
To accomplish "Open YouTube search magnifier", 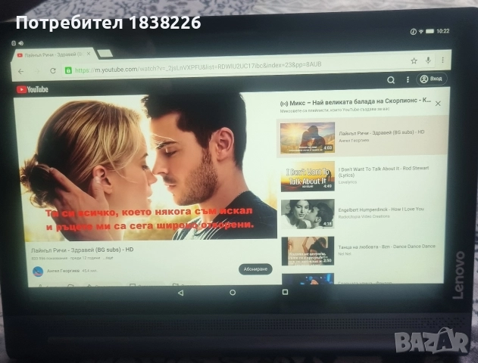I will (391, 80).
